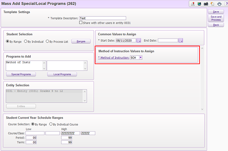228x151 pixels.
Task: Click down arrow of local programs list scrollbar
Action: click(85, 68)
